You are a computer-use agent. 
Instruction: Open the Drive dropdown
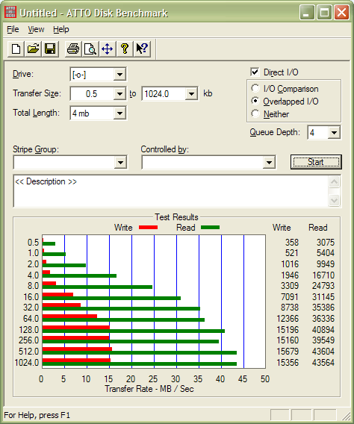pyautogui.click(x=119, y=75)
